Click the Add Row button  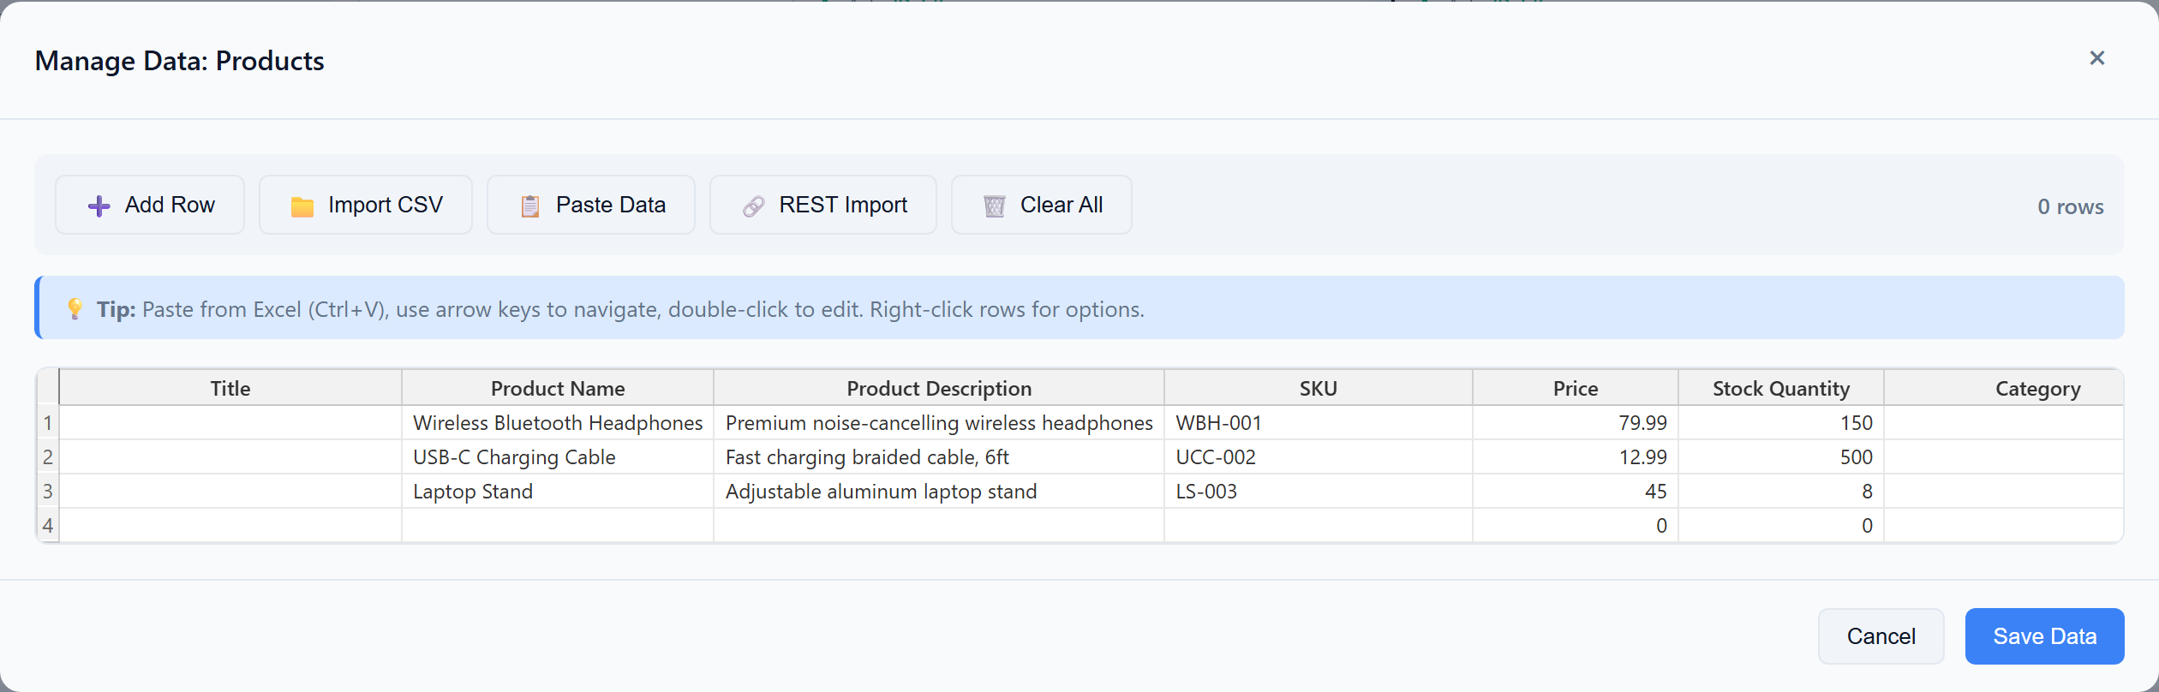[150, 205]
